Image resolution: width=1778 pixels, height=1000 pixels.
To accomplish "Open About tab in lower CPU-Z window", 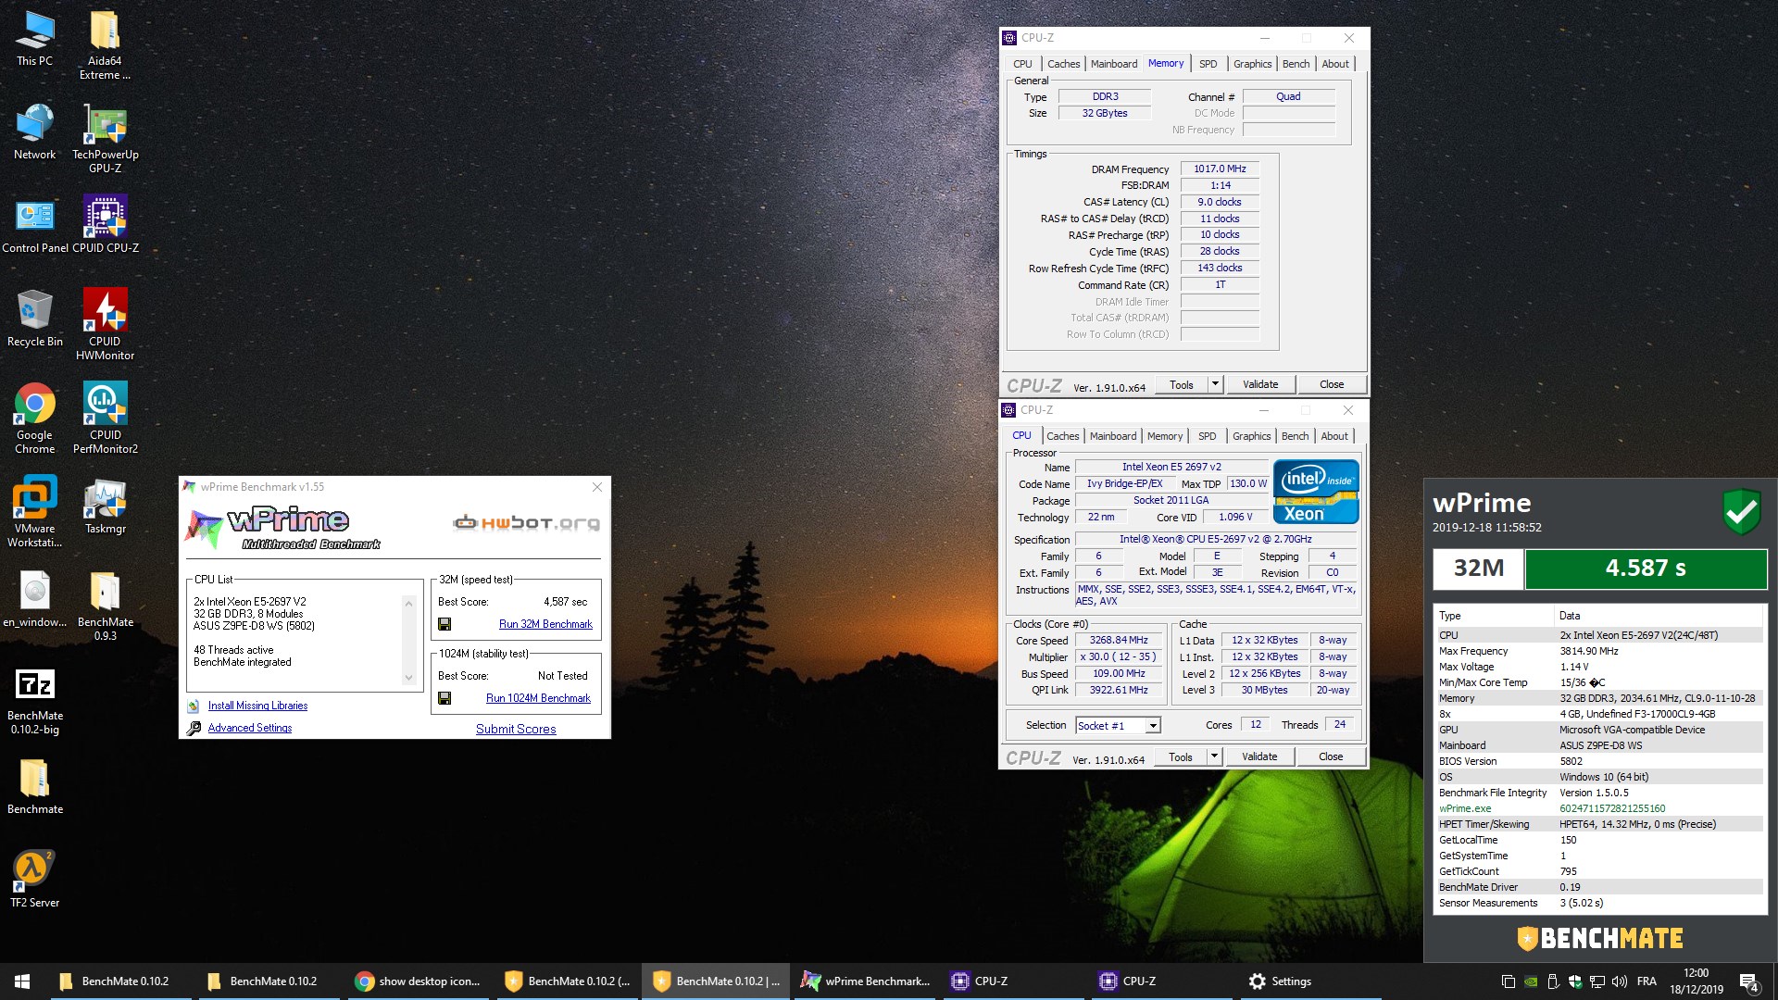I will [1333, 436].
